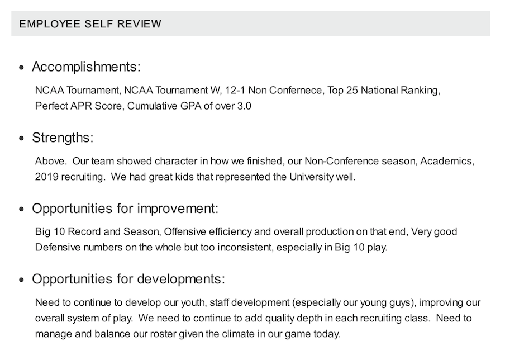Click the bullet beside Opportunities for improvement
Screen dimensions: 505x360
pos(22,209)
